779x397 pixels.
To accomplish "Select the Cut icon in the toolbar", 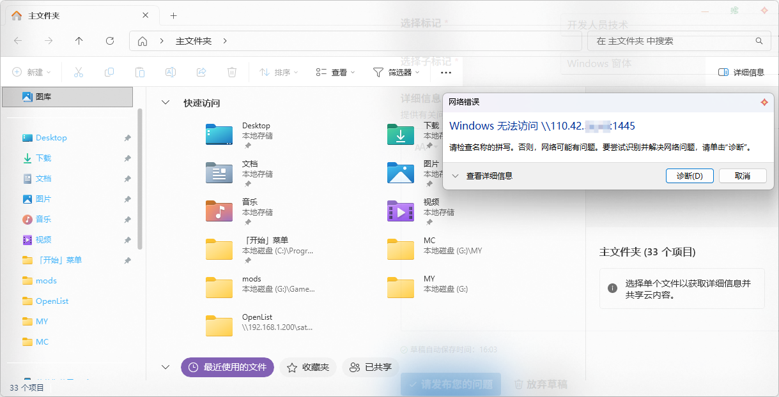I will [79, 71].
